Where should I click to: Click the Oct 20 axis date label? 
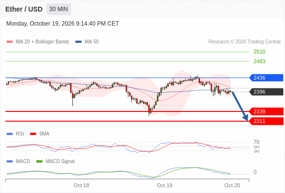click(x=232, y=185)
